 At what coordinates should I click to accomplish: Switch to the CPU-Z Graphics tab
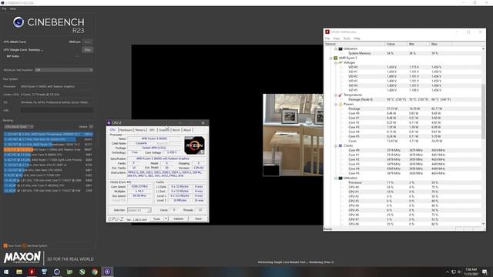[x=164, y=130]
